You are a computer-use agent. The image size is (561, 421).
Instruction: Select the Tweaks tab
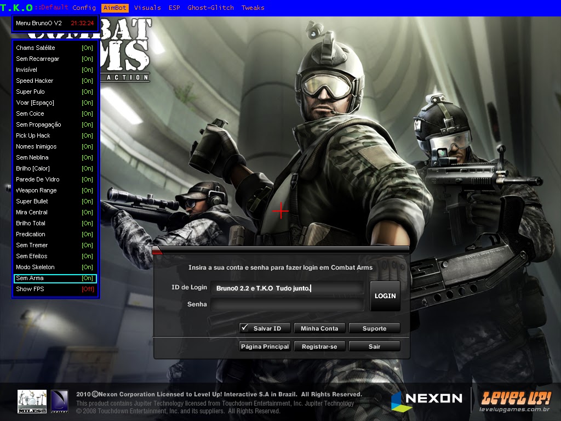point(253,8)
